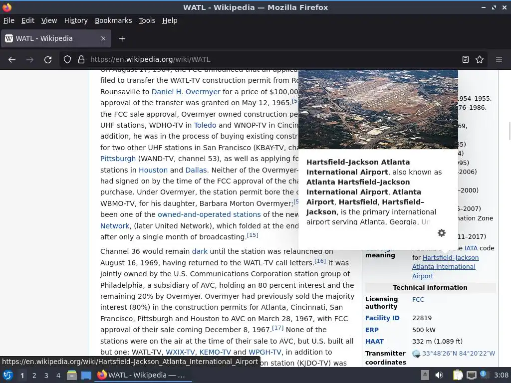Open the Houston link
The image size is (511, 383).
coord(153,170)
